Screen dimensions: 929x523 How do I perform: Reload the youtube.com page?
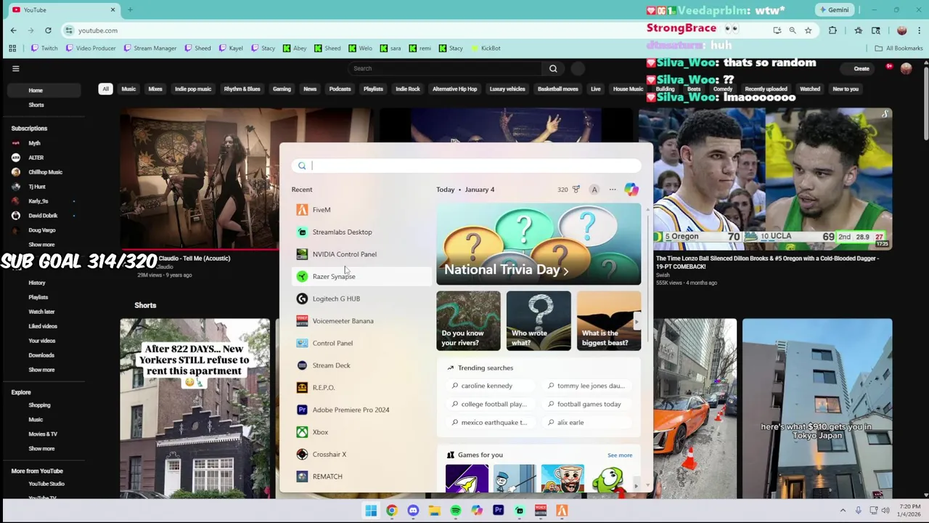pos(48,31)
